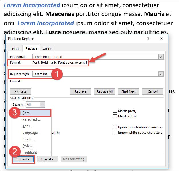179x171 pixels.
Task: Toggle Ignore white-space characters checkbox
Action: point(115,133)
